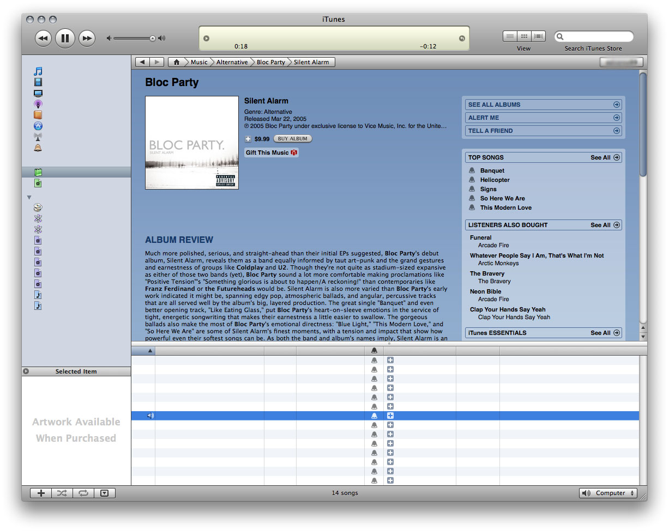
Task: Pause the current playback
Action: click(65, 38)
